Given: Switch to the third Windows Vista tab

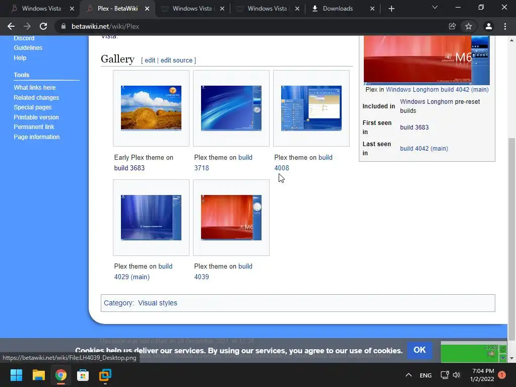Looking at the screenshot, I should tap(192, 9).
